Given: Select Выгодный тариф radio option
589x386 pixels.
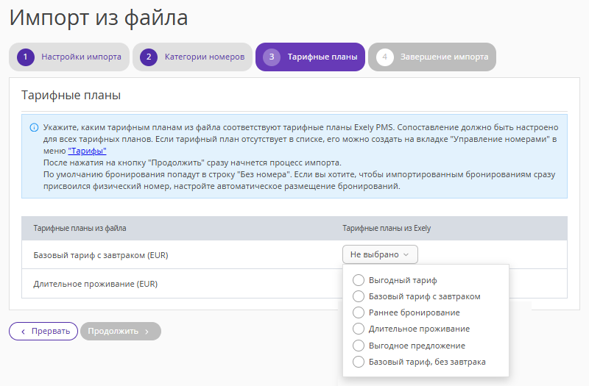Looking at the screenshot, I should click(x=359, y=280).
